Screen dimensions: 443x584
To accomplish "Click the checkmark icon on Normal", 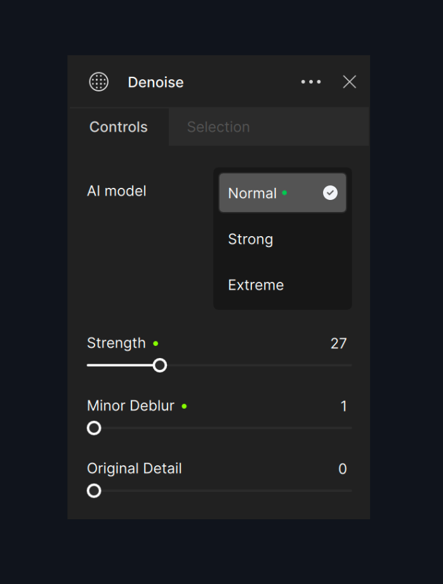I will click(x=330, y=193).
